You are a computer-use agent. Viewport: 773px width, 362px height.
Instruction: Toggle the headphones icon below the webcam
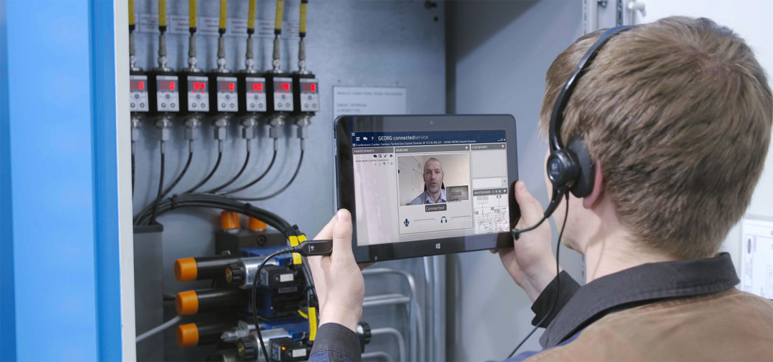(x=444, y=220)
